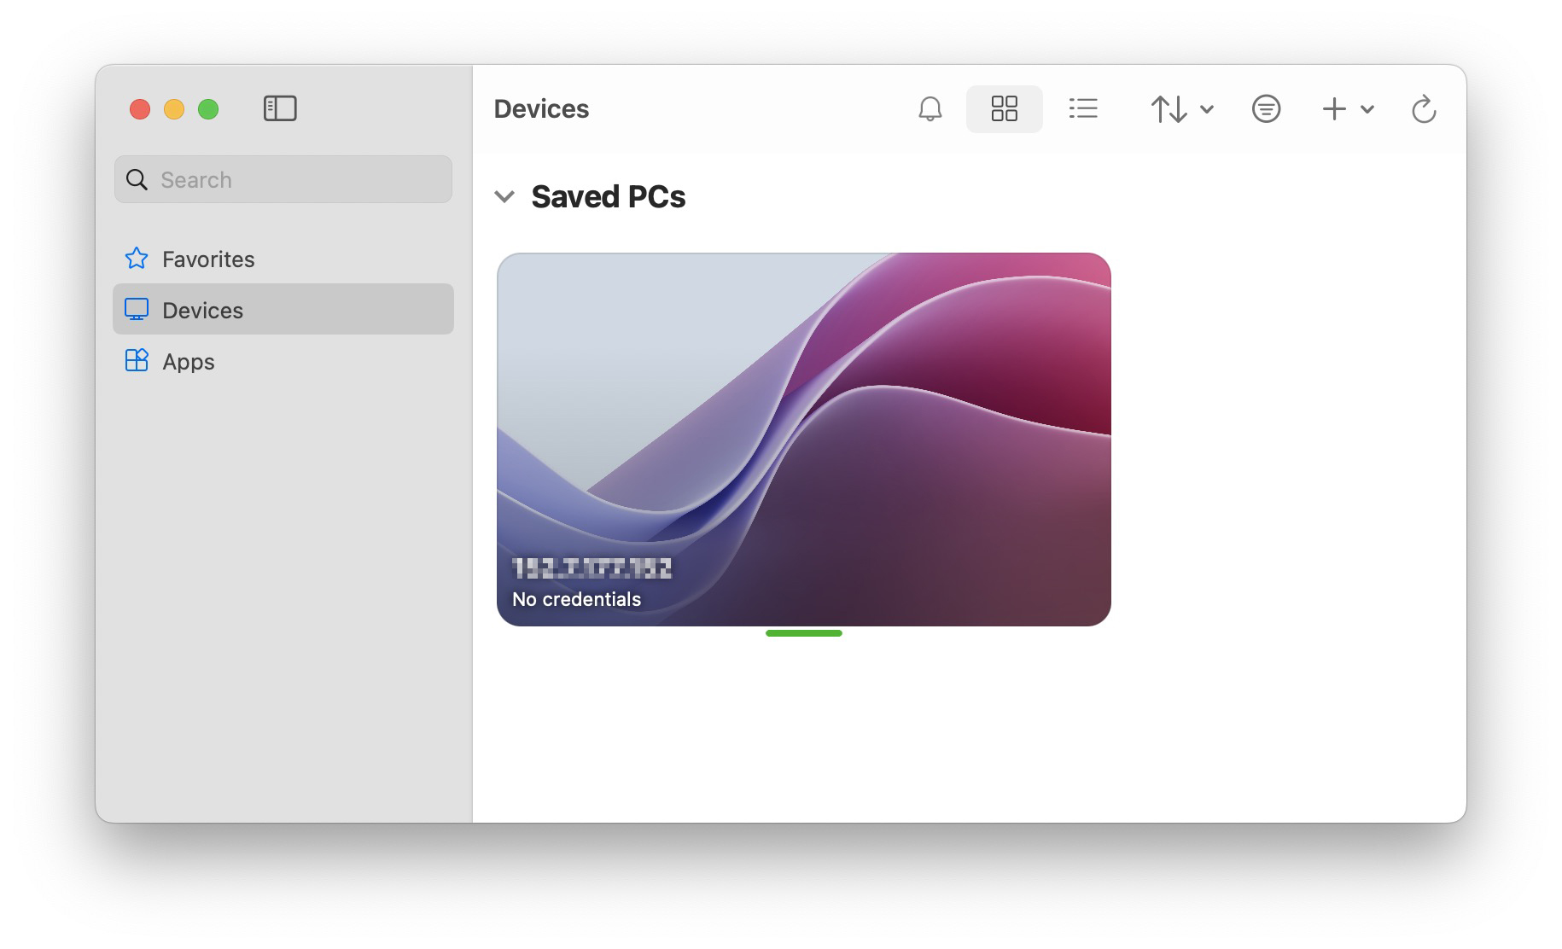Screen dimensions: 1562x949
Task: Click the sort arrows icon
Action: coord(1169,109)
